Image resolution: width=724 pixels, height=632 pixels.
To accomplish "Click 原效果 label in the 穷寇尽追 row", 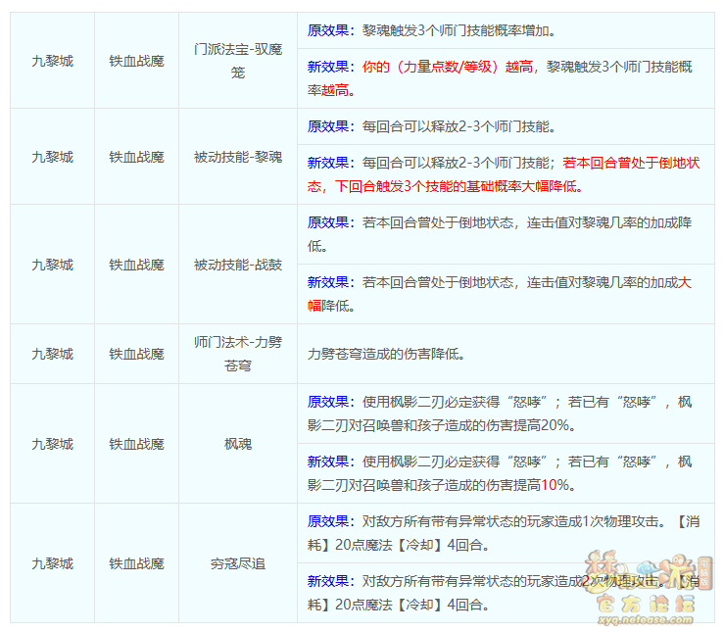I will click(x=329, y=521).
